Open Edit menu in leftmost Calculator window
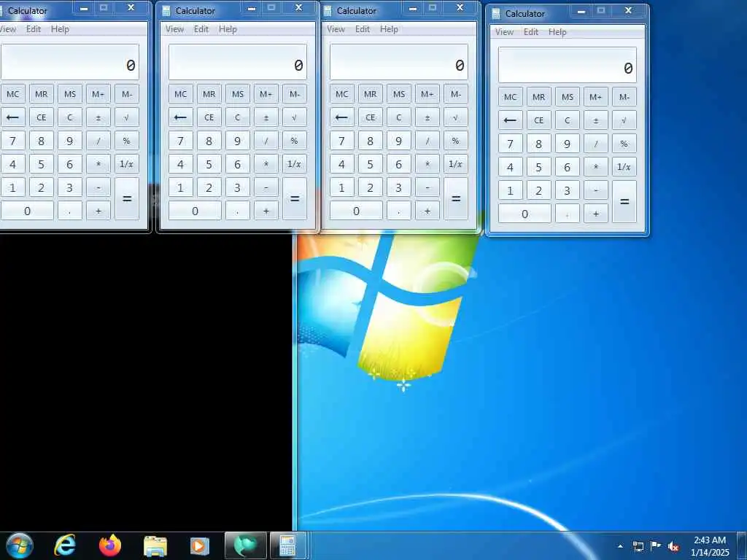 pyautogui.click(x=34, y=29)
